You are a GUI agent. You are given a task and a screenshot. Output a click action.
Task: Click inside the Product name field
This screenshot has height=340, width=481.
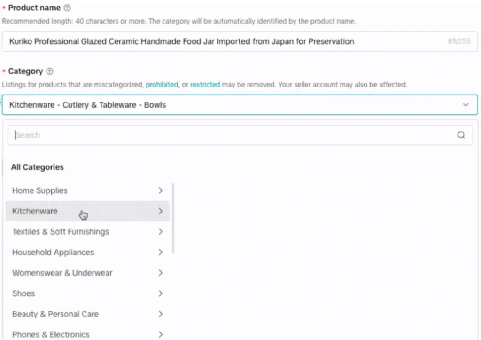[225, 41]
